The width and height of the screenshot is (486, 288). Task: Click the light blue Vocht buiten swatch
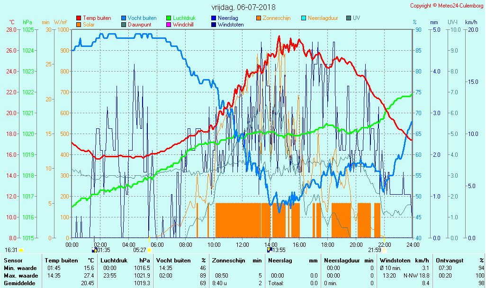[124, 18]
